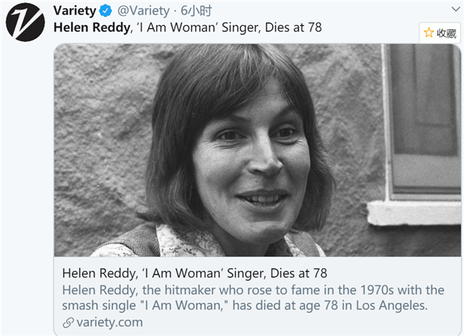Click 'Dies at 78' in the top tweet text
The width and height of the screenshot is (464, 336).
point(293,28)
